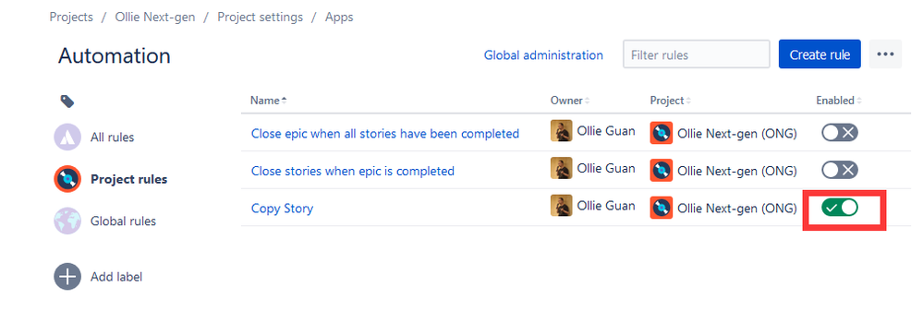Open Project rules via its vinyl icon
Image resolution: width=923 pixels, height=335 pixels.
tap(67, 179)
